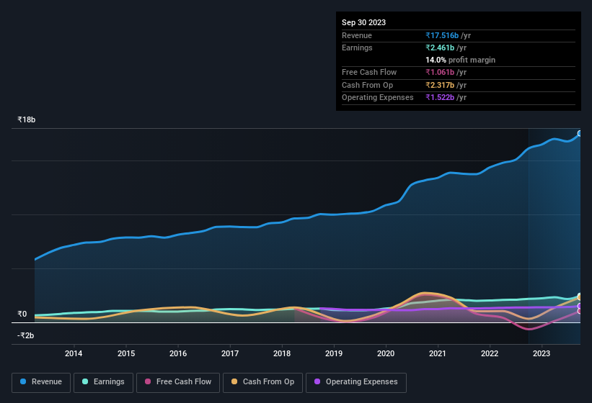592x403 pixels.
Task: Toggle the Earnings series legend button
Action: (x=103, y=382)
